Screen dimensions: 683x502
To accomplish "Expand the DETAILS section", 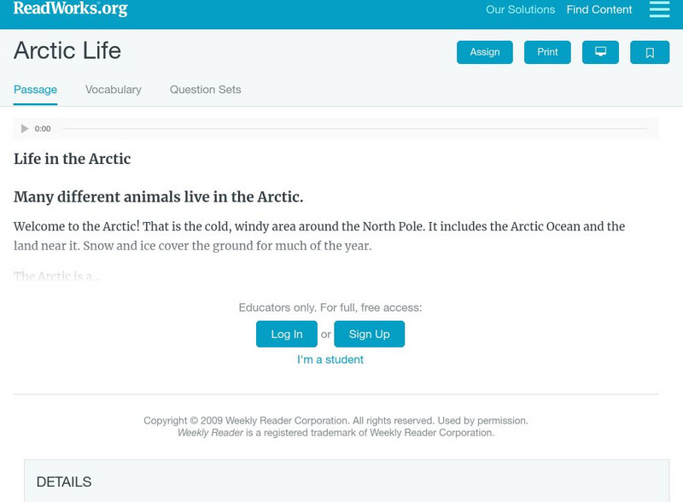I will 64,482.
